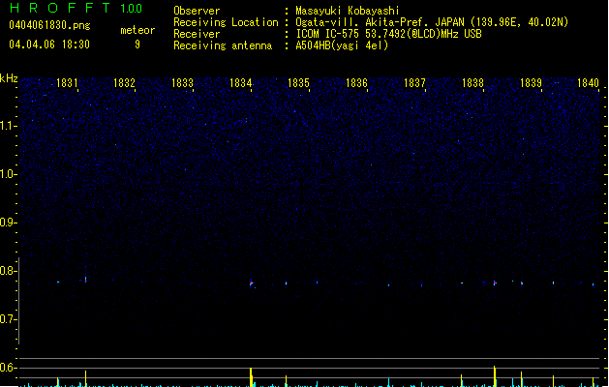Click time marker 1833
This screenshot has height=387, width=609.
click(182, 83)
